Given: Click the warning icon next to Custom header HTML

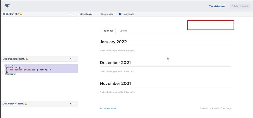Looking at the screenshot, I should coord(27,59).
